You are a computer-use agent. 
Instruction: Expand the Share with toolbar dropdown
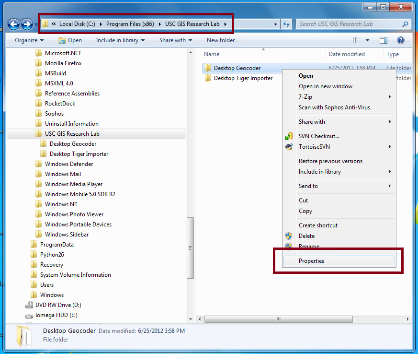[x=175, y=40]
